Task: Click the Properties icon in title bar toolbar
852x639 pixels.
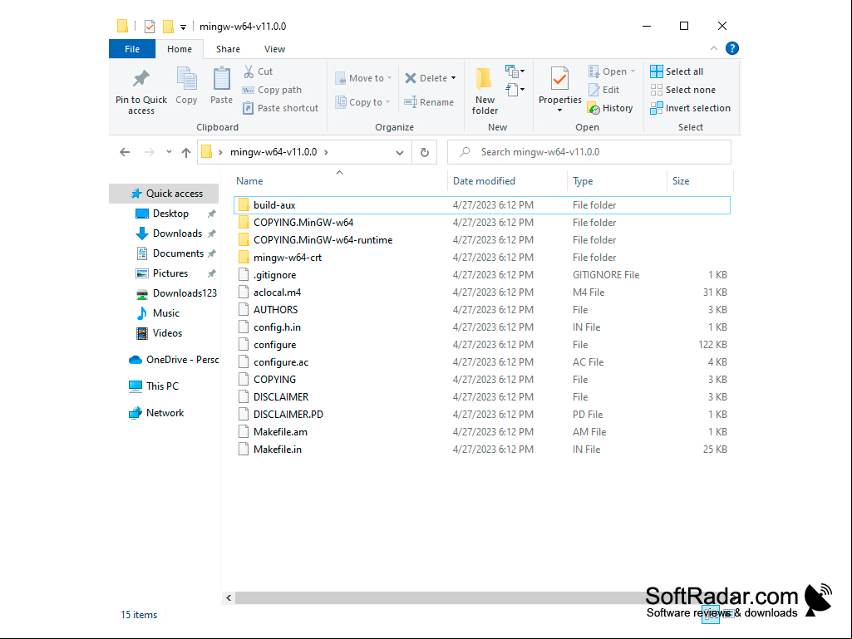Action: click(150, 26)
